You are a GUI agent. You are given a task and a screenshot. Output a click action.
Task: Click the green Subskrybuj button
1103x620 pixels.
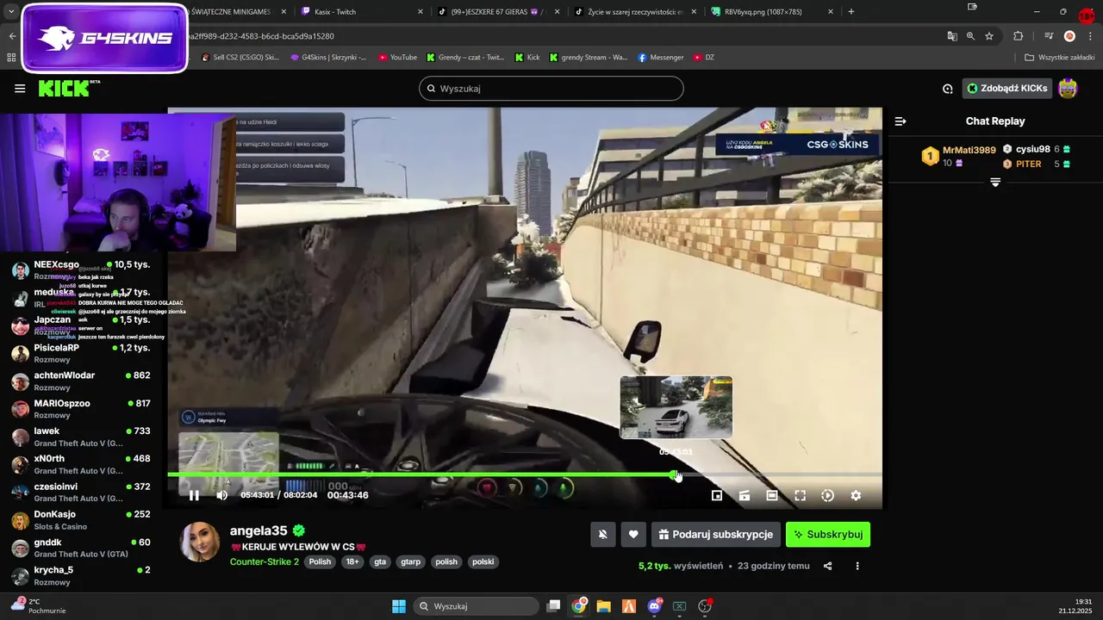828,535
